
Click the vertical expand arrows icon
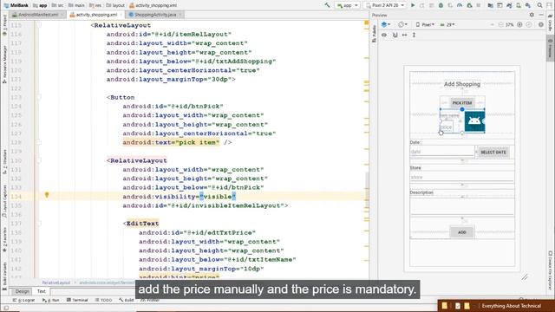coord(414,35)
